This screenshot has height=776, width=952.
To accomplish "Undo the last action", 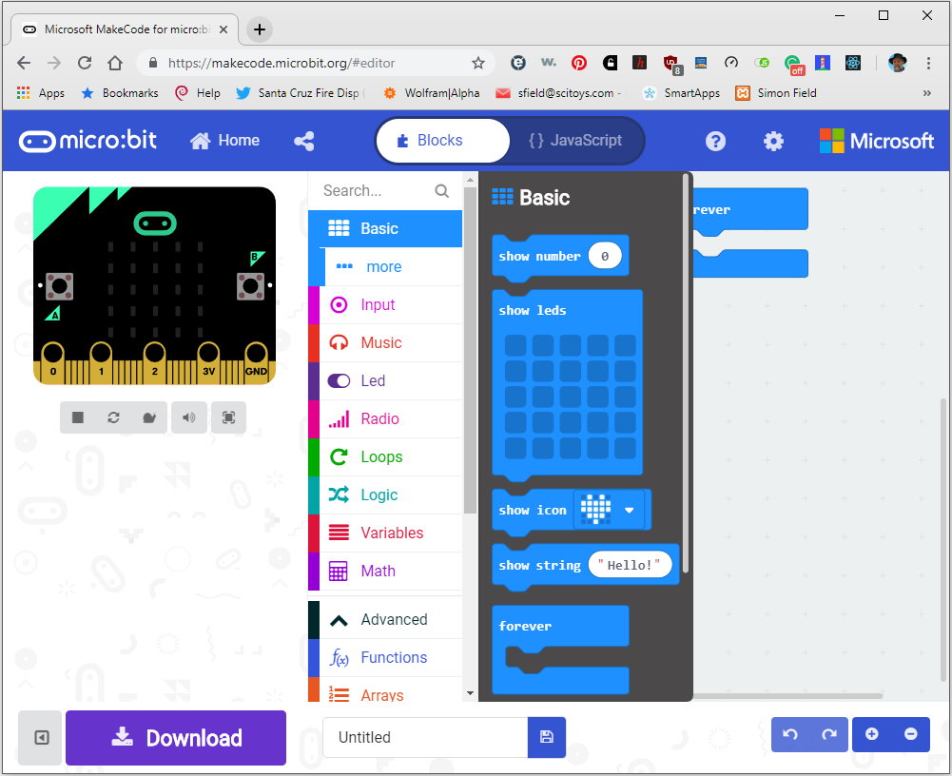I will [790, 734].
